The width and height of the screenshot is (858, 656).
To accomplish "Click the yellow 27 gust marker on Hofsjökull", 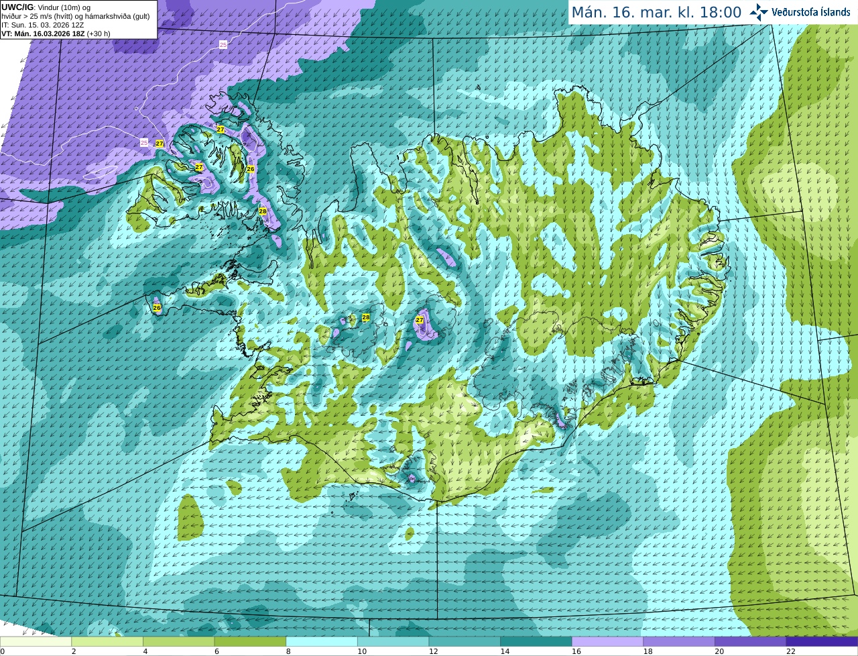I will click(x=420, y=320).
